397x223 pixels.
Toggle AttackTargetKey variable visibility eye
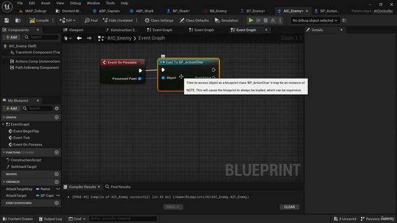[58, 189]
